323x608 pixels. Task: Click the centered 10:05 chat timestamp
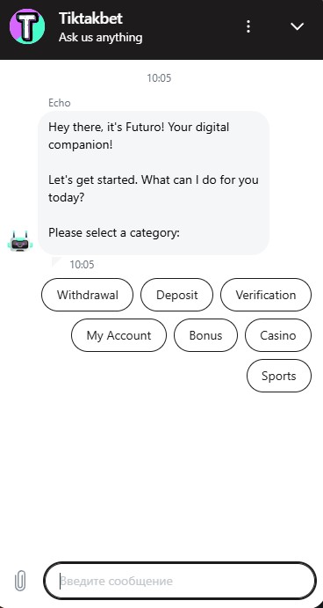click(159, 78)
